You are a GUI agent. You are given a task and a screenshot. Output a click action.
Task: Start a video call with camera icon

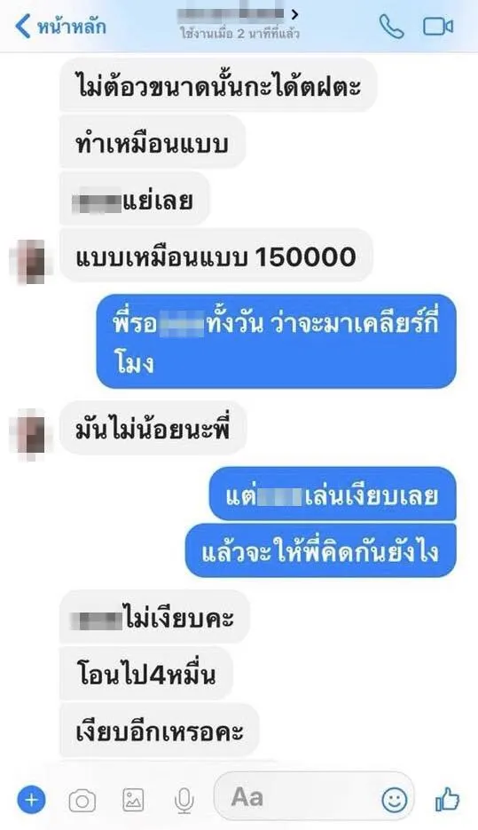click(438, 27)
